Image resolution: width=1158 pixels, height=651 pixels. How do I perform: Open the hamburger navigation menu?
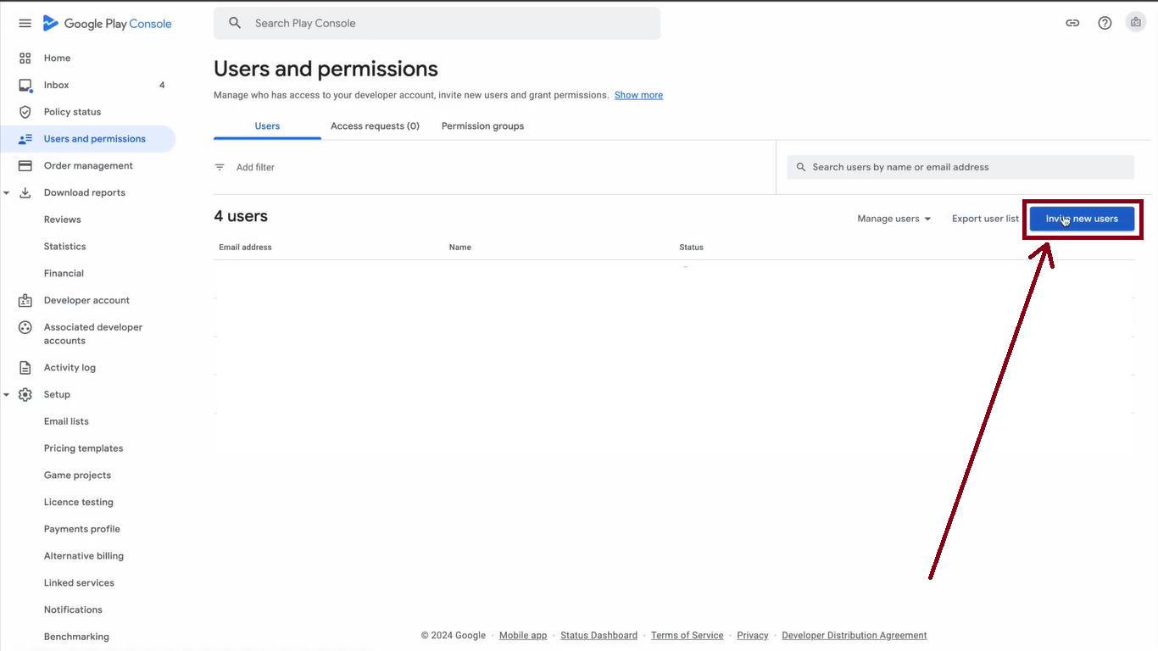point(25,24)
